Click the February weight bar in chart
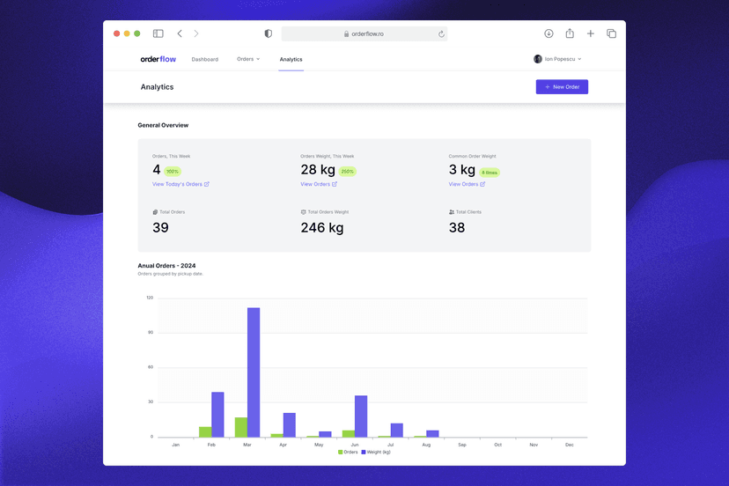Image resolution: width=729 pixels, height=486 pixels. click(217, 415)
